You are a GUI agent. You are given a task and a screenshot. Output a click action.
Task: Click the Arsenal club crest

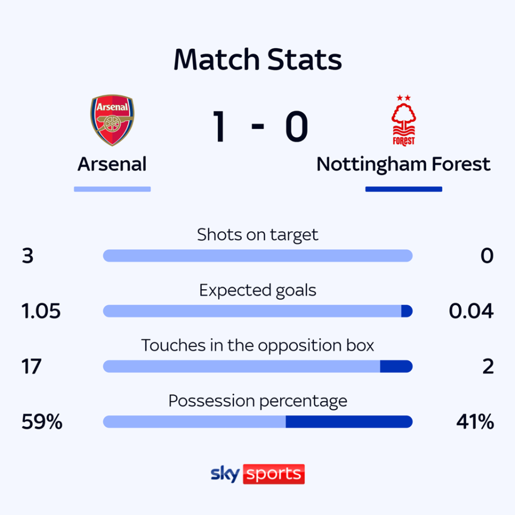pyautogui.click(x=112, y=121)
